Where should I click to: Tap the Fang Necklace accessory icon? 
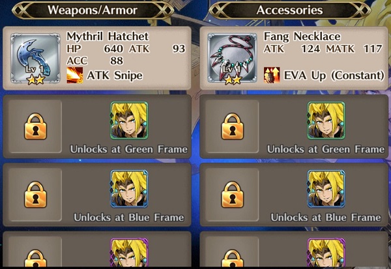pyautogui.click(x=232, y=59)
